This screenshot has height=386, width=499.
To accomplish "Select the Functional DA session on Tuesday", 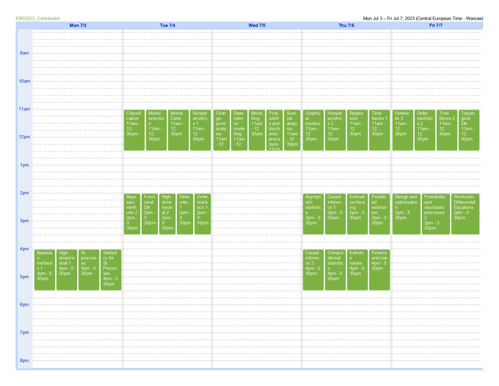I will click(149, 214).
